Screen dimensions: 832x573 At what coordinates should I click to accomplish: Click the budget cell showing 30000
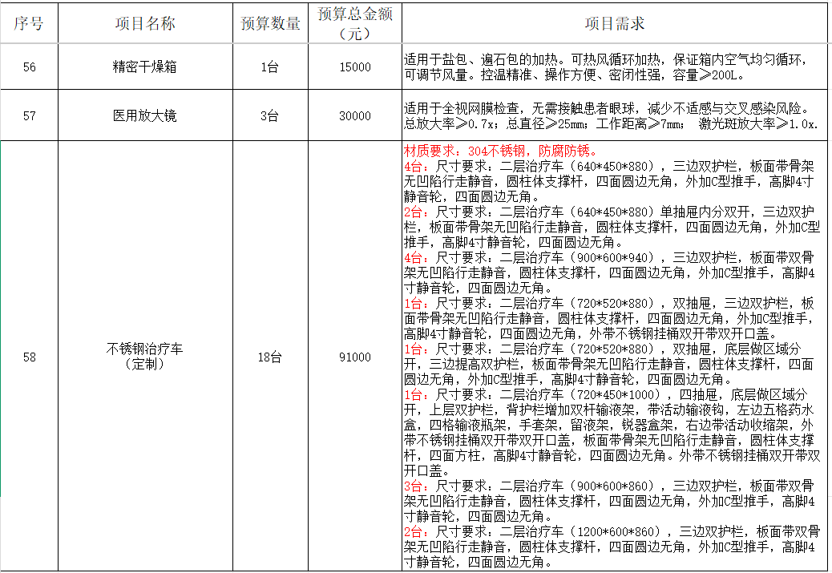point(355,115)
